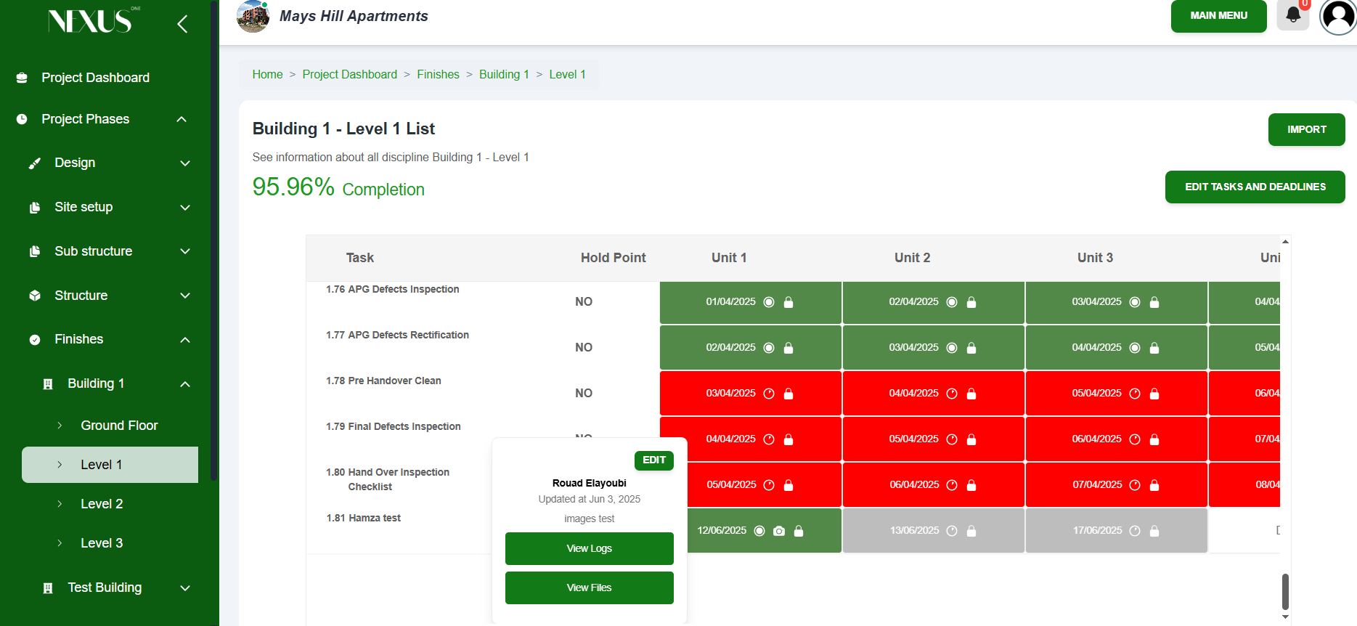This screenshot has height=626, width=1357.
Task: Expand the Design section in sidebar
Action: coord(184,163)
